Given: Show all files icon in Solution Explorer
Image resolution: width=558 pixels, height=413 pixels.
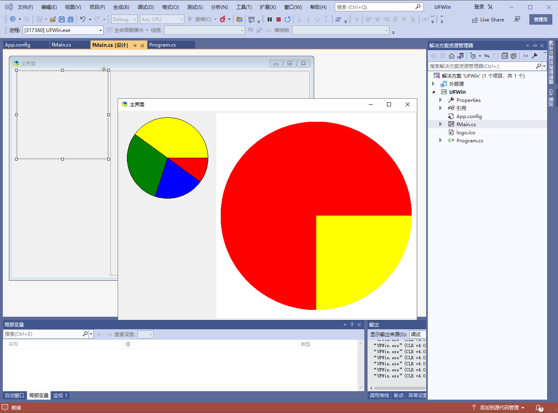Looking at the screenshot, I should click(514, 56).
